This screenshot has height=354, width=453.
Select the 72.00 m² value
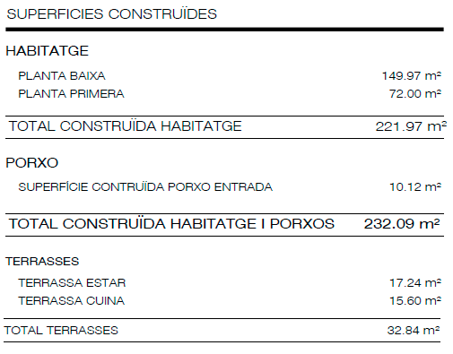tap(415, 93)
